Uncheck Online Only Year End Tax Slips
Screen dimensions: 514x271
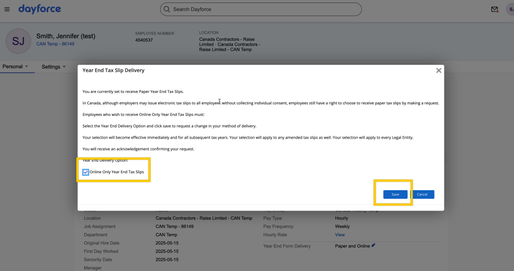tap(86, 172)
